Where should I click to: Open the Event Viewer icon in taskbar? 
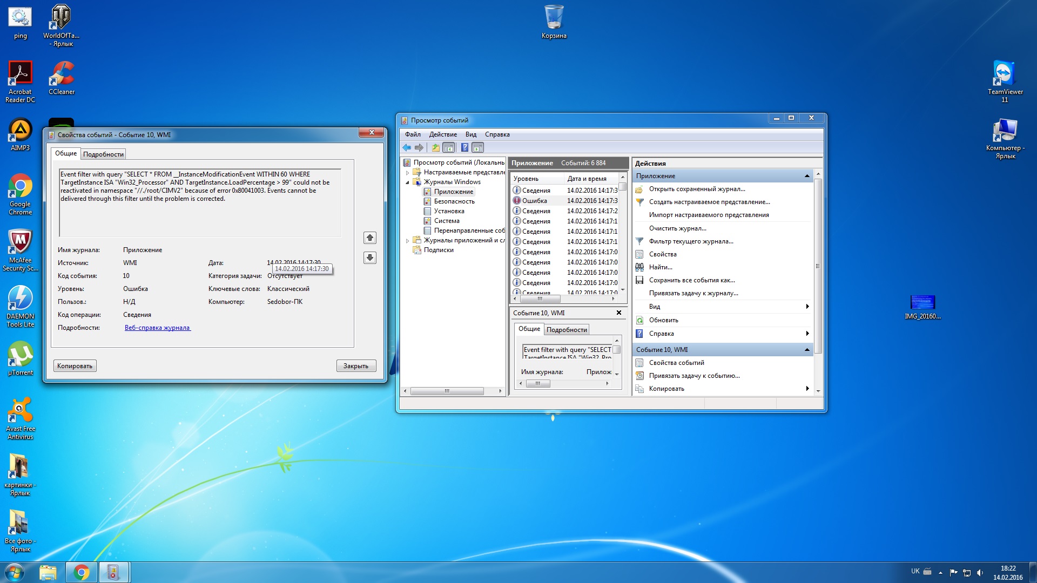(113, 572)
